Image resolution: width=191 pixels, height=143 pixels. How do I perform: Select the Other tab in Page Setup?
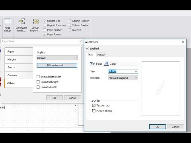coord(19,83)
